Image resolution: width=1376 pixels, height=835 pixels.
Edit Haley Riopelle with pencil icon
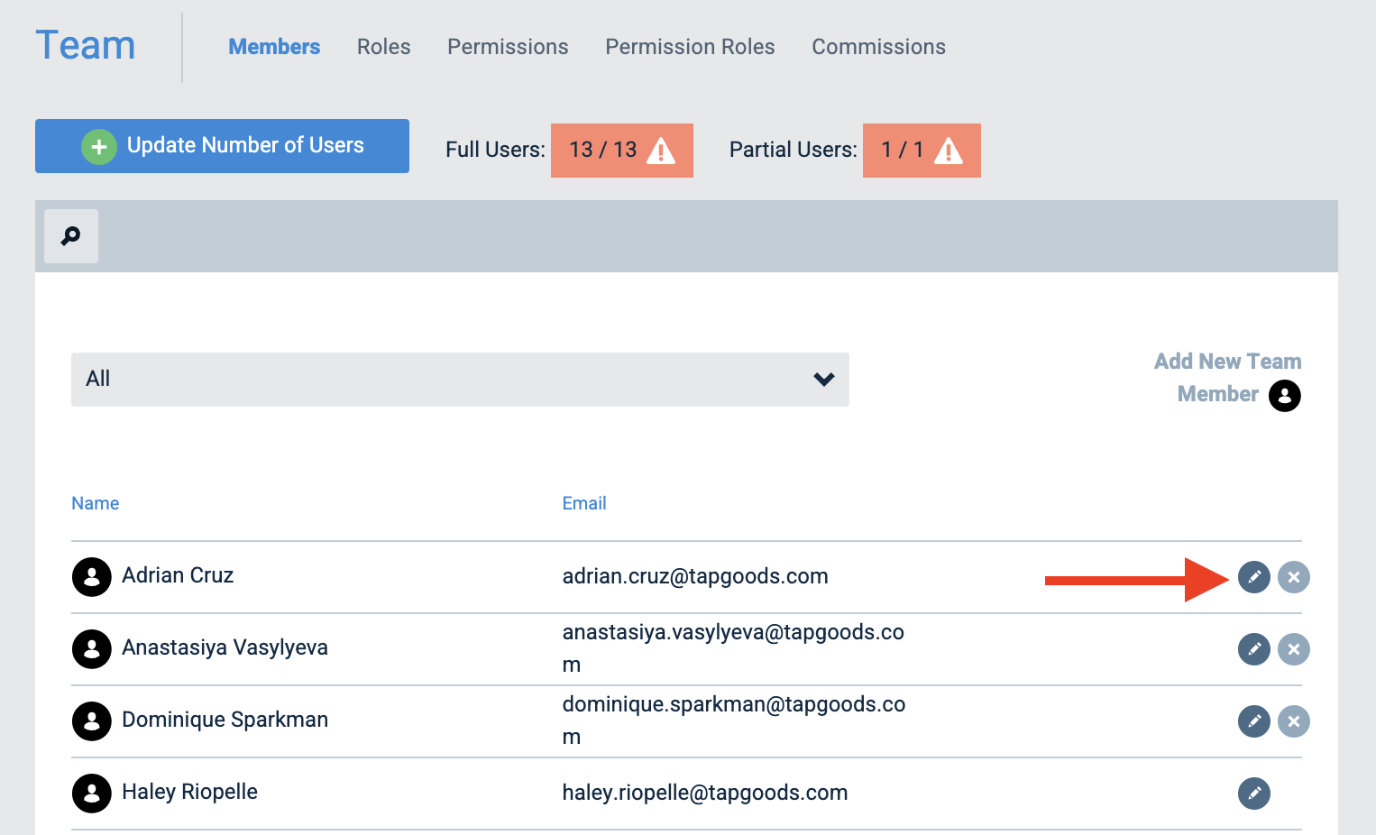1253,794
